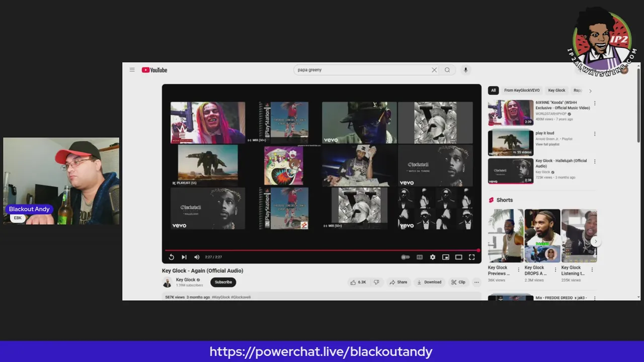Select the Key Glock filter chip
The image size is (644, 362).
pos(556,90)
